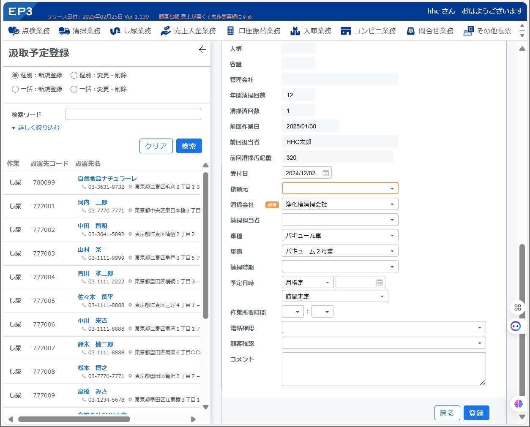
Task: Click the back arrow beside 汲取予定登録
Action: click(202, 50)
